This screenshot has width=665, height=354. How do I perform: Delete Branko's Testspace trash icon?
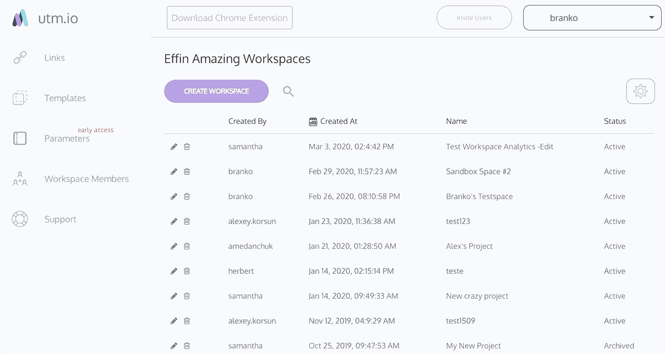click(187, 196)
